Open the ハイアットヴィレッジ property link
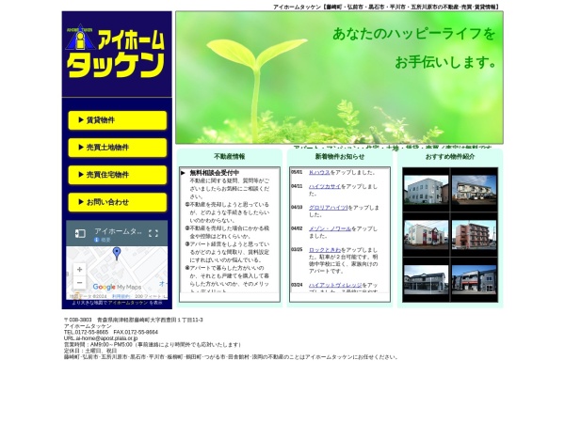The height and width of the screenshot is (423, 565). (x=335, y=285)
